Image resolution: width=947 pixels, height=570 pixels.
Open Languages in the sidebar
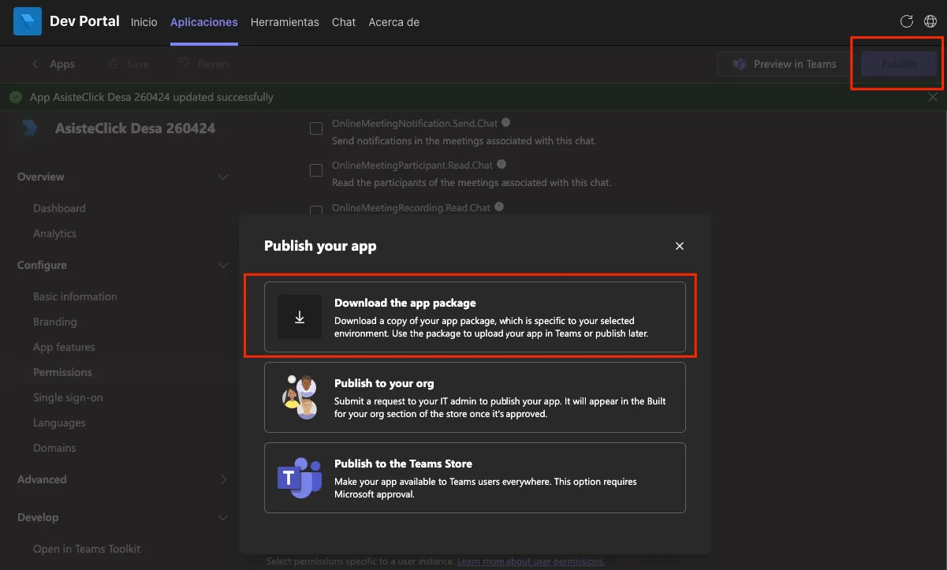tap(59, 423)
